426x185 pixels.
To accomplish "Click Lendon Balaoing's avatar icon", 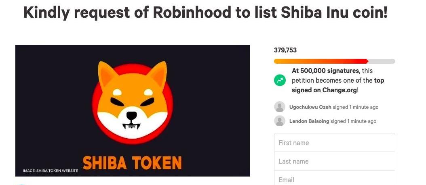I will [x=280, y=121].
